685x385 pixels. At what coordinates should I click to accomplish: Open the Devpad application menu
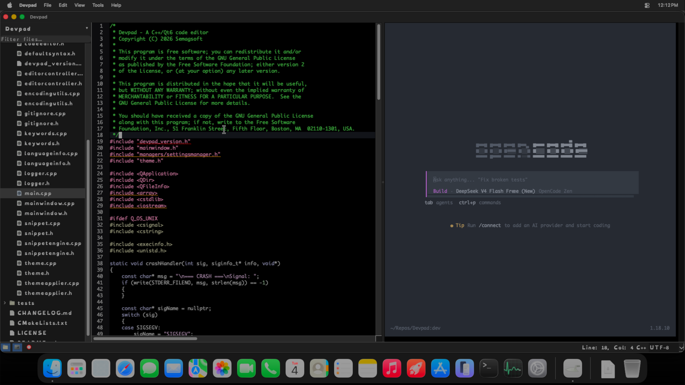tap(28, 5)
